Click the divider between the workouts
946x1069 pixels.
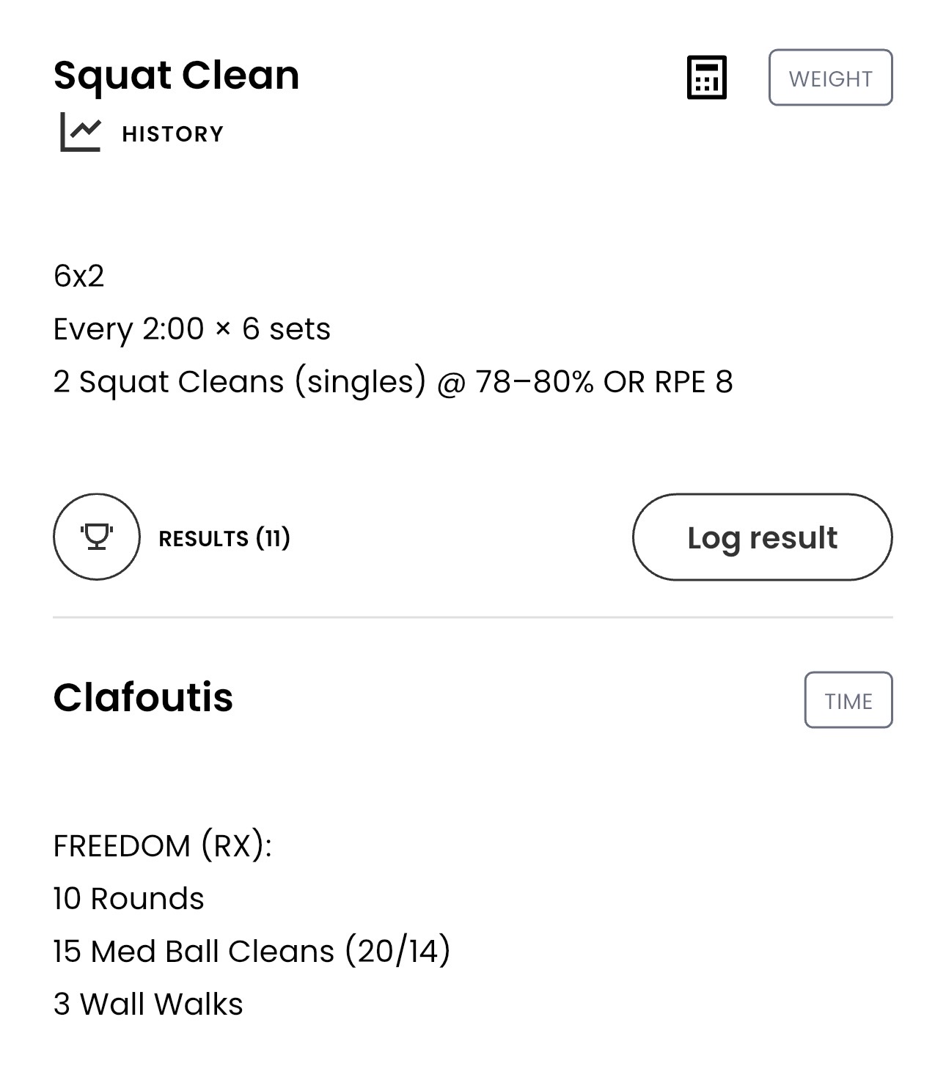[x=473, y=617]
